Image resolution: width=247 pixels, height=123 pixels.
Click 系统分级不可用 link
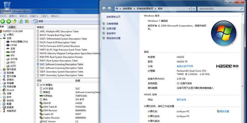pyautogui.click(x=185, y=66)
